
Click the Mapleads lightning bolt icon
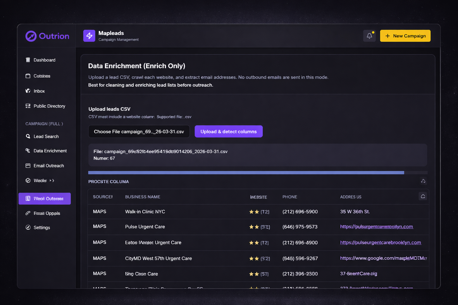(89, 35)
